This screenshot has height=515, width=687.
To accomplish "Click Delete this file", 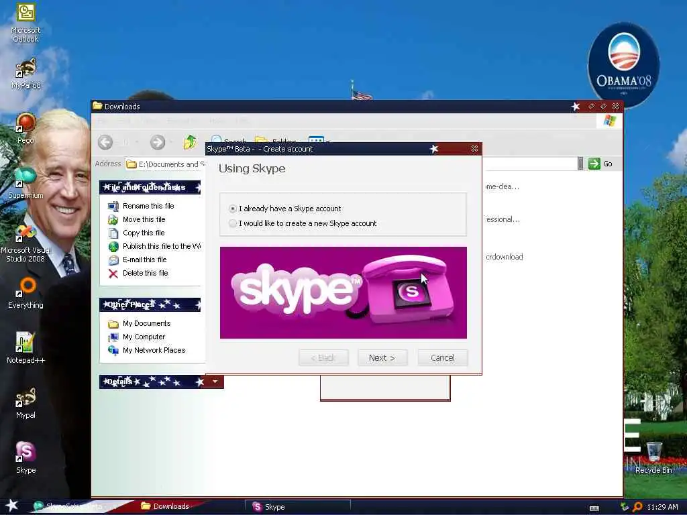I will click(145, 274).
